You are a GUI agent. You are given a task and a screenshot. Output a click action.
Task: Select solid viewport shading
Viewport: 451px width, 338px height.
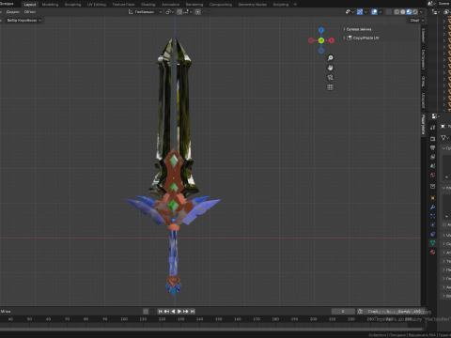coord(403,12)
